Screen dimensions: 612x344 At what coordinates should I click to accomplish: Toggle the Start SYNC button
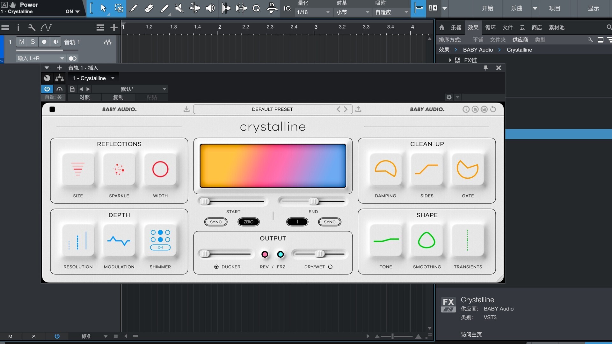[216, 222]
